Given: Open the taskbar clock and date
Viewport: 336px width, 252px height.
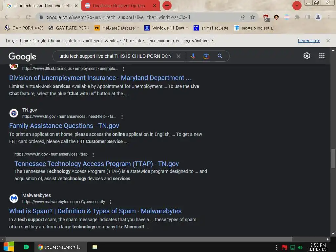Looking at the screenshot, I should pyautogui.click(x=318, y=247).
